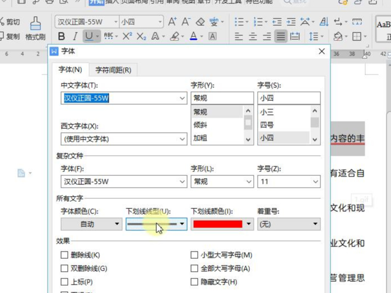Expand the 中文字体 font dropdown

[182, 98]
